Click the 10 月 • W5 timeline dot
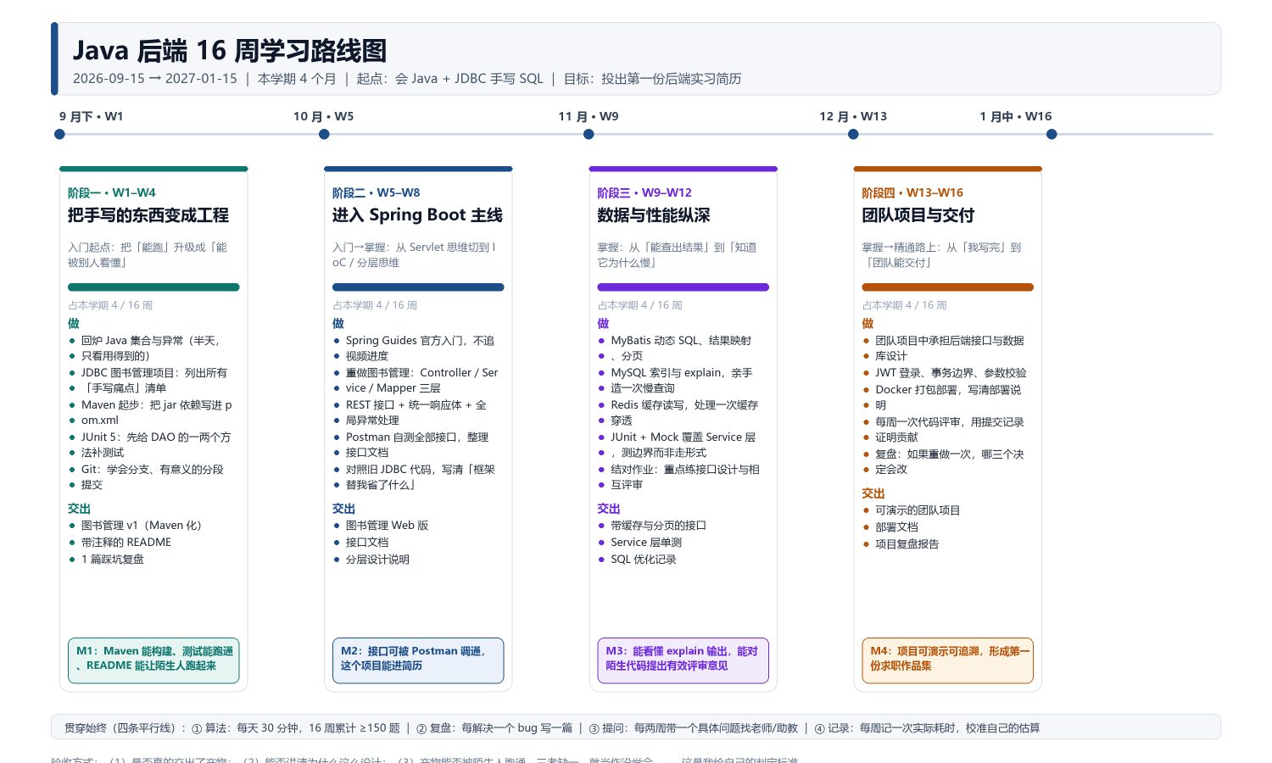1272x763 pixels. click(324, 134)
